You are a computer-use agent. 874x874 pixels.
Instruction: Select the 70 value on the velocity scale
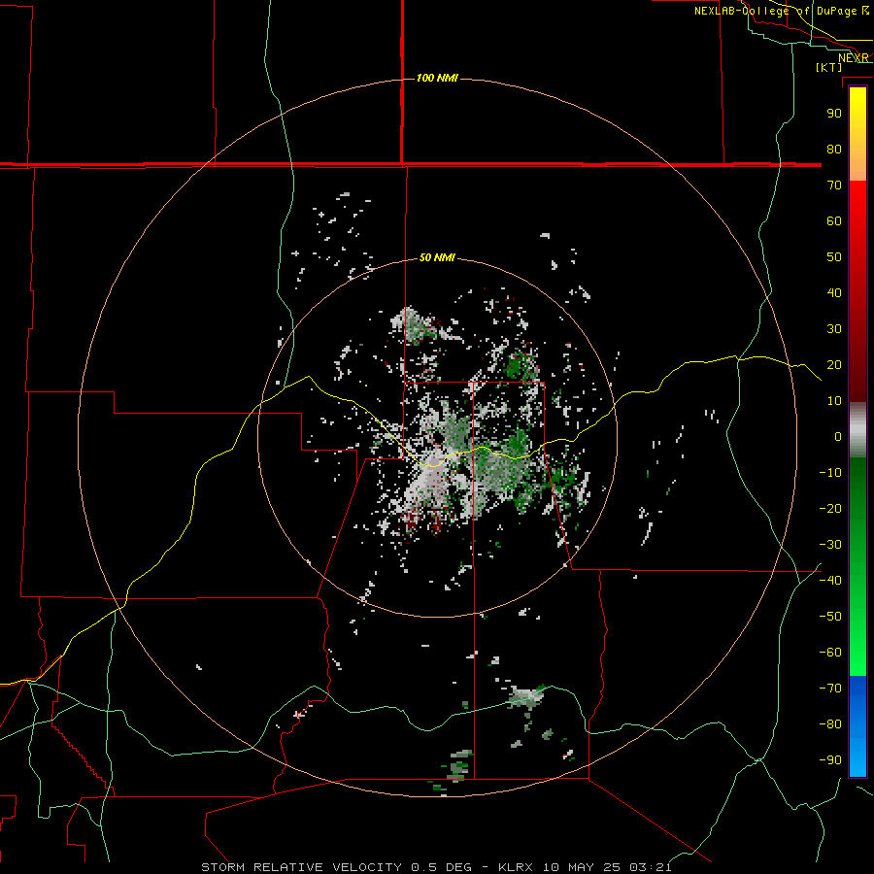(834, 185)
